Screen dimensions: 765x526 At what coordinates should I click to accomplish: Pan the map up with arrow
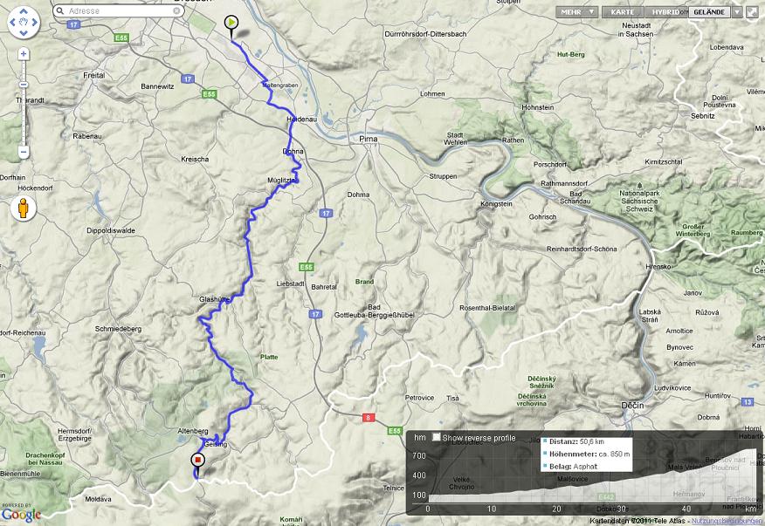tap(24, 11)
